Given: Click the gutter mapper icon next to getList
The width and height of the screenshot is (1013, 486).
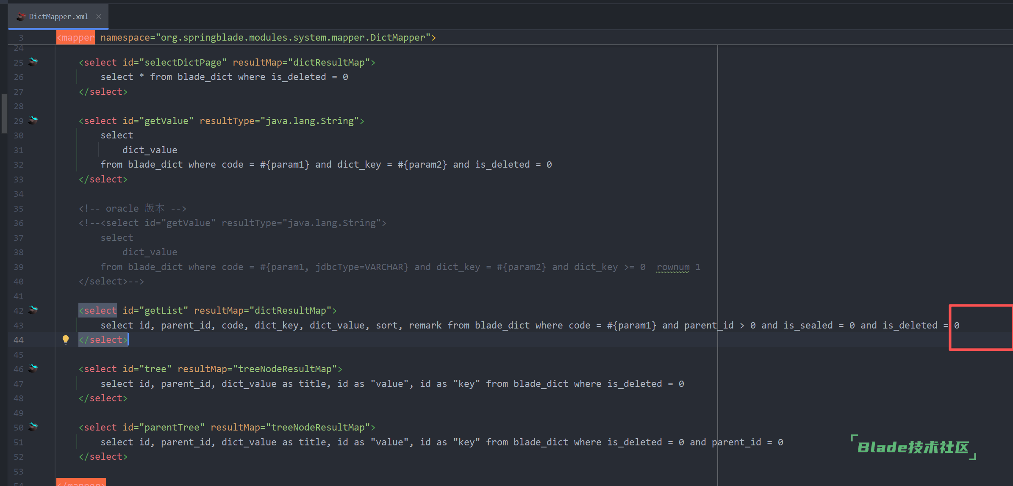Looking at the screenshot, I should coord(33,310).
